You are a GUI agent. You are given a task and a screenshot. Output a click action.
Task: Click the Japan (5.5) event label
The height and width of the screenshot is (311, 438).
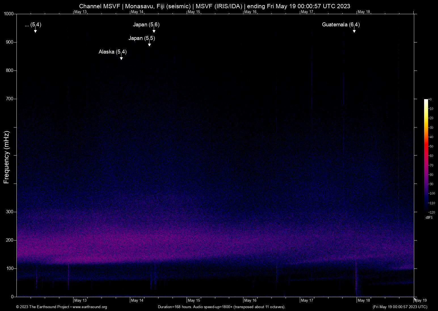[x=142, y=38]
